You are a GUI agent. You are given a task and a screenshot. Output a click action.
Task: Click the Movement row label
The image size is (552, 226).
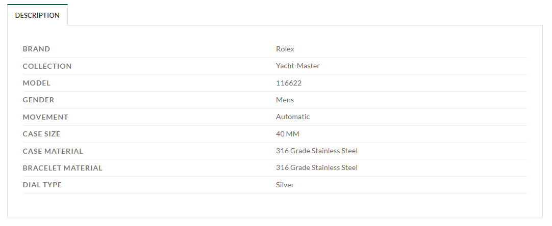pos(45,117)
